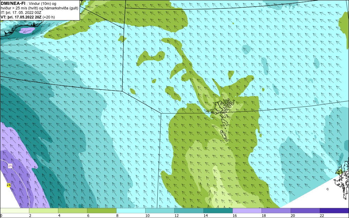The image size is (349, 218).
Task: Click the legend scale label '2'
Action: [30, 216]
